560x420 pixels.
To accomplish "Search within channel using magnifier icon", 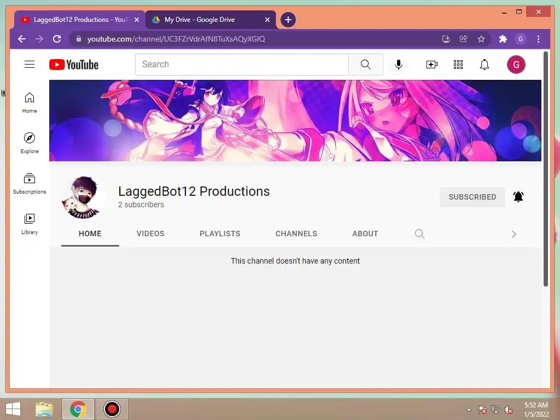I will point(419,234).
